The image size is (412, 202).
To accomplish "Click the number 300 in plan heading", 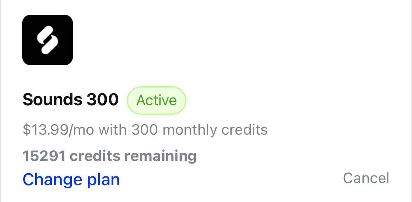I will pyautogui.click(x=102, y=100).
